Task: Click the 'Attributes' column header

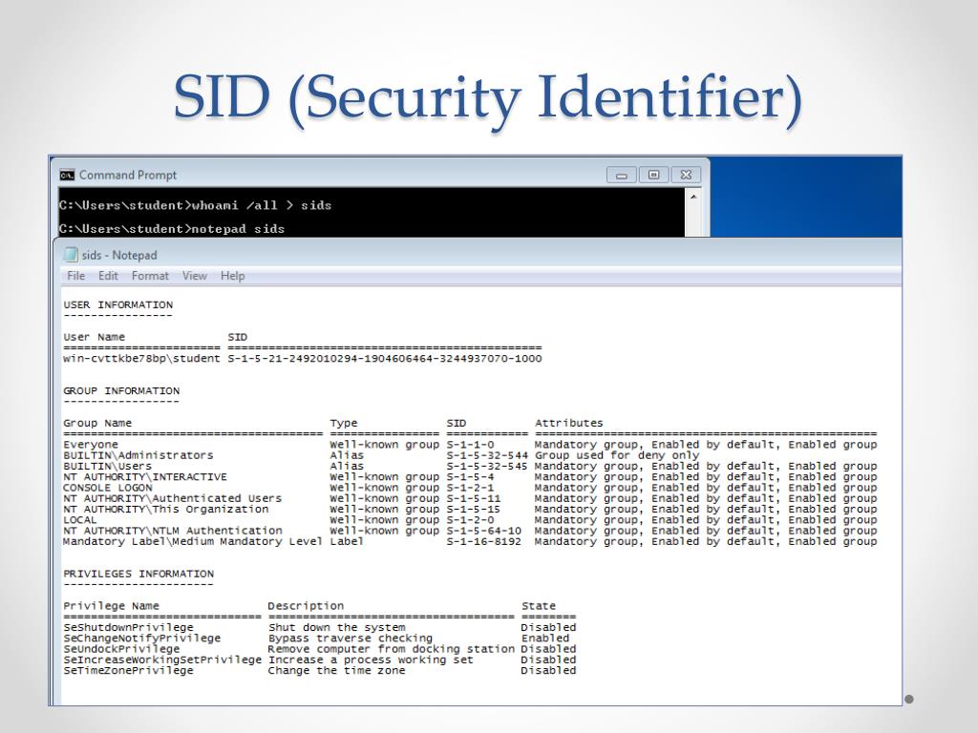Action: [x=569, y=423]
